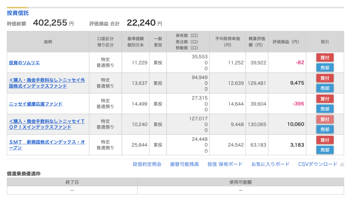The image size is (351, 197).
Task: Open お気に入りボード link
Action: (x=270, y=165)
